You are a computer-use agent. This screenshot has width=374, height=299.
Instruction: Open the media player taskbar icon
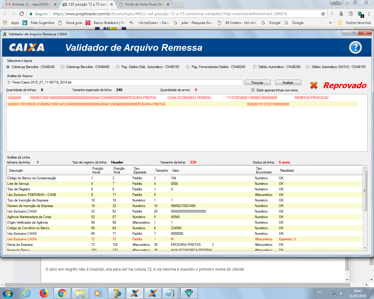coord(98,293)
